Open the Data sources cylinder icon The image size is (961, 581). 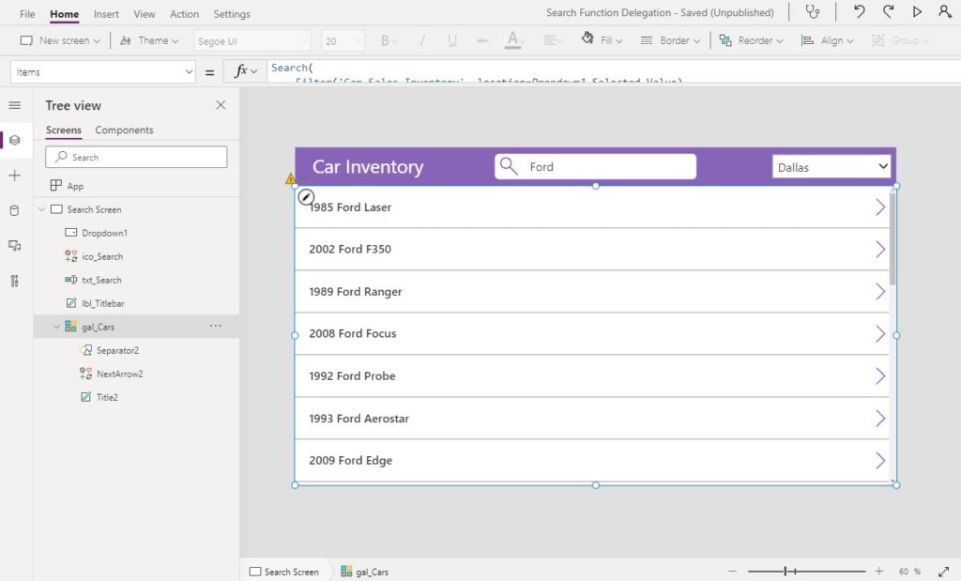point(15,211)
